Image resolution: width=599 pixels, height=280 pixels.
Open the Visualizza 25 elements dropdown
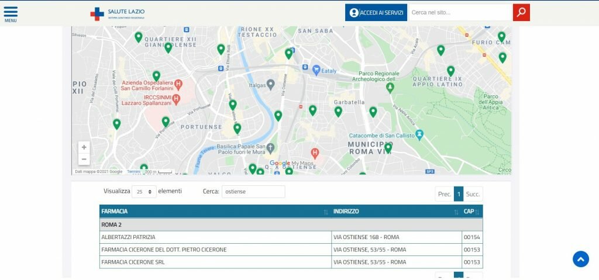coord(144,192)
